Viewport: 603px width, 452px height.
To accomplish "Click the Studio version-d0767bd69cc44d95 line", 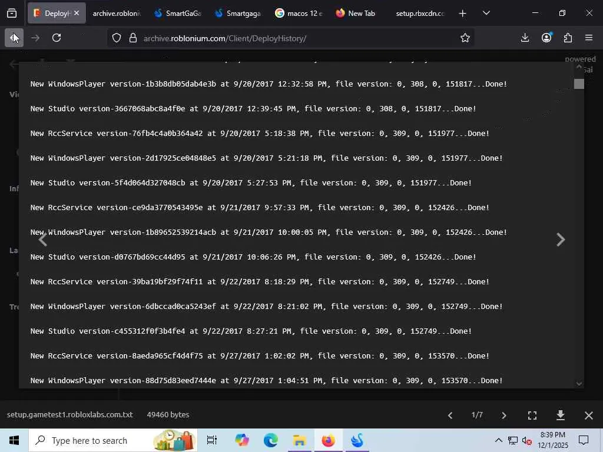I will 253,257.
